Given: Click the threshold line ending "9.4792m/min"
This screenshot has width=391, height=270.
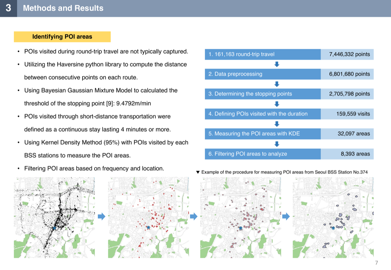Looking at the screenshot, I should pos(88,103).
